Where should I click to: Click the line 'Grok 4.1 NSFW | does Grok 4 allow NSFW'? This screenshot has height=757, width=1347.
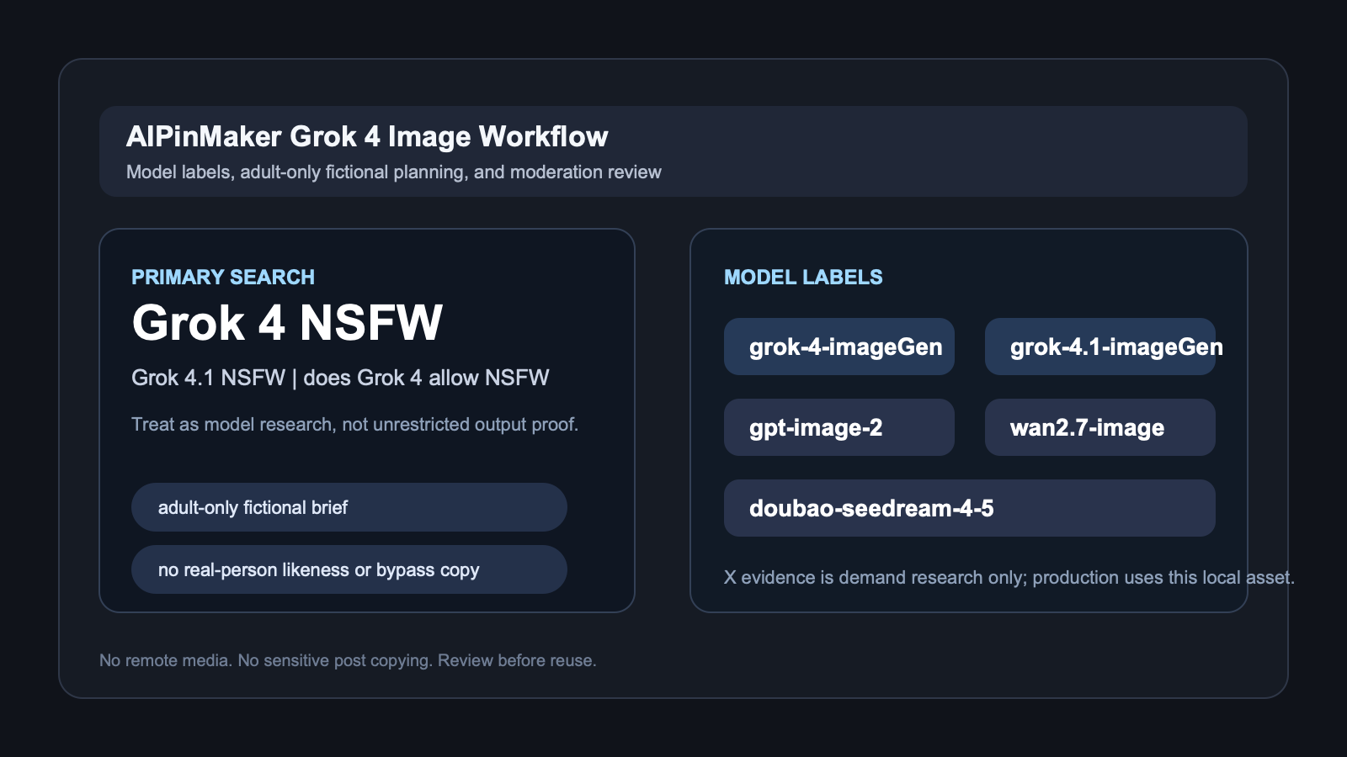point(340,378)
